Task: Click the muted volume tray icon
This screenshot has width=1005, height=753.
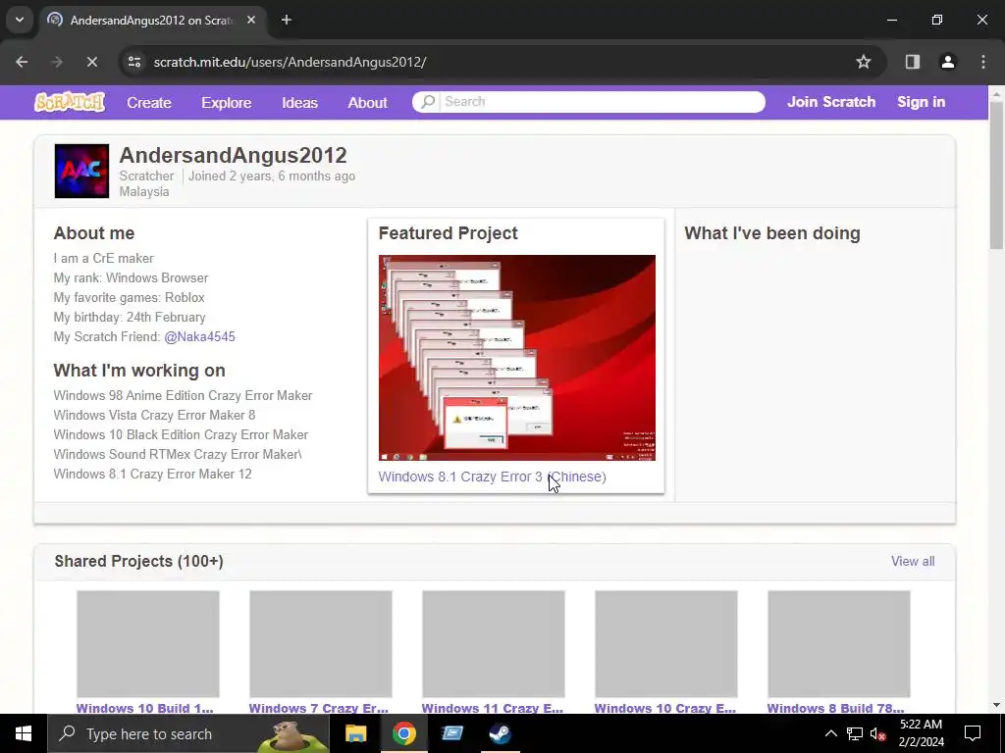Action: [x=877, y=733]
